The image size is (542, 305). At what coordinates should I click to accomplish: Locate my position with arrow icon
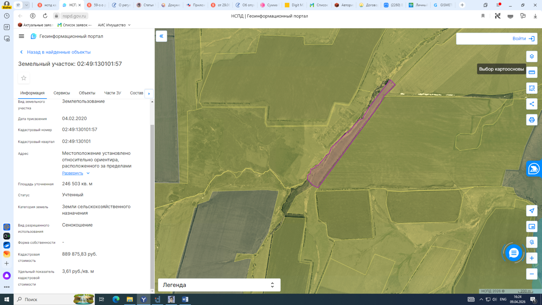point(532,211)
